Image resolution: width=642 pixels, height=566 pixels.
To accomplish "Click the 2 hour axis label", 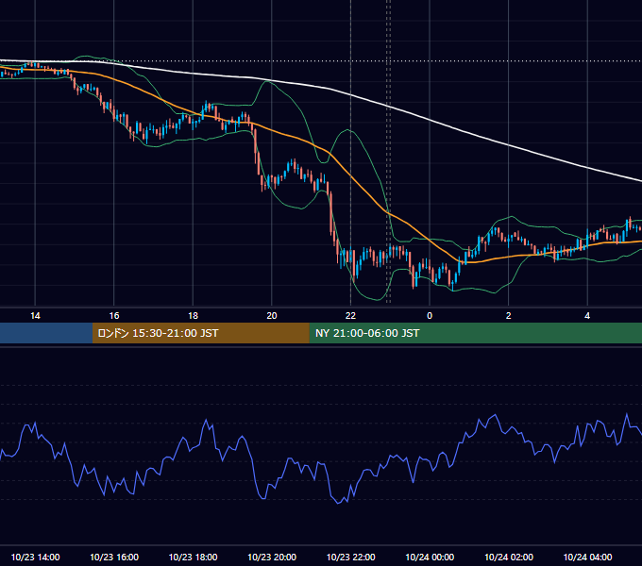I will (x=509, y=316).
